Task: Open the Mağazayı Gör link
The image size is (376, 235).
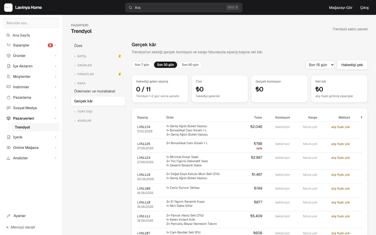Action: 341,8
